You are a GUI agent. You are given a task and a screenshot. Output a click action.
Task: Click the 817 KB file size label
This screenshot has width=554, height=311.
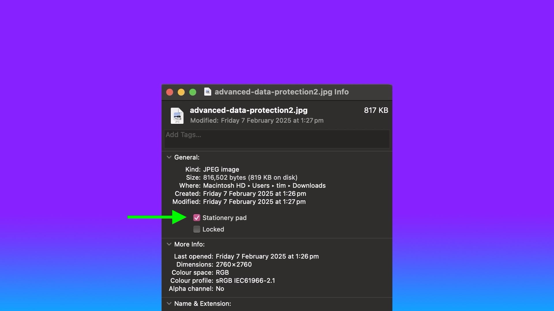[x=376, y=110]
